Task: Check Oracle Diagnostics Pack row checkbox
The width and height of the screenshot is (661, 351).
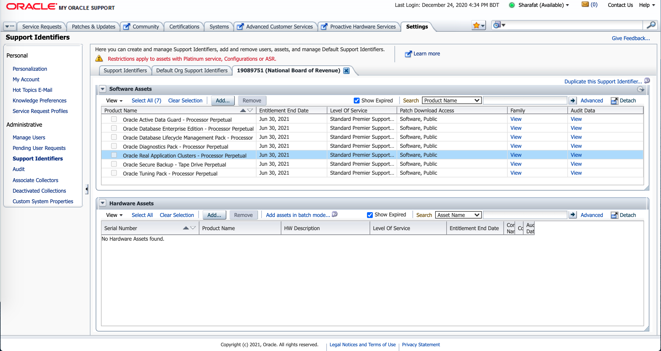Action: 114,146
